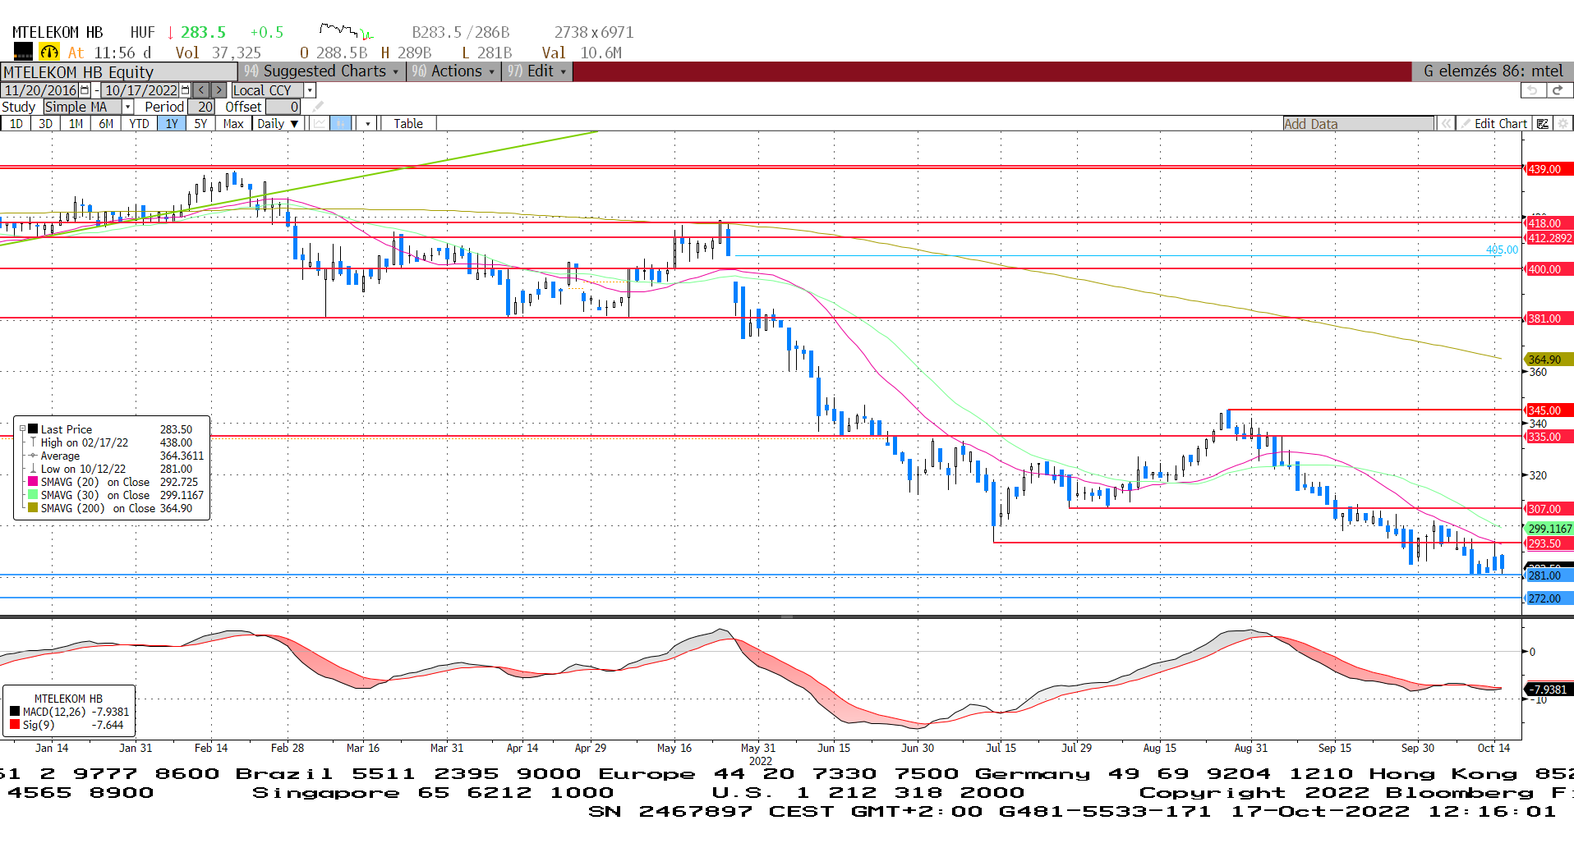Viewport: 1574px width, 857px height.
Task: Click the MTELEKOM HB Equity security field
Action: (119, 71)
